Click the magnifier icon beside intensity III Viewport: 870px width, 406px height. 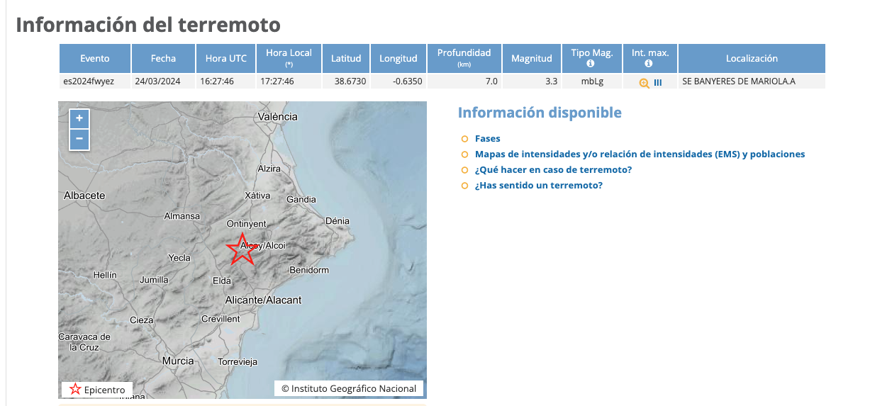click(x=644, y=82)
